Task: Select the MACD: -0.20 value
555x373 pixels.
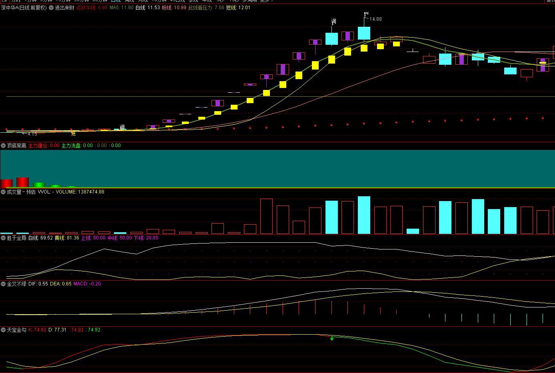Action: 87,284
